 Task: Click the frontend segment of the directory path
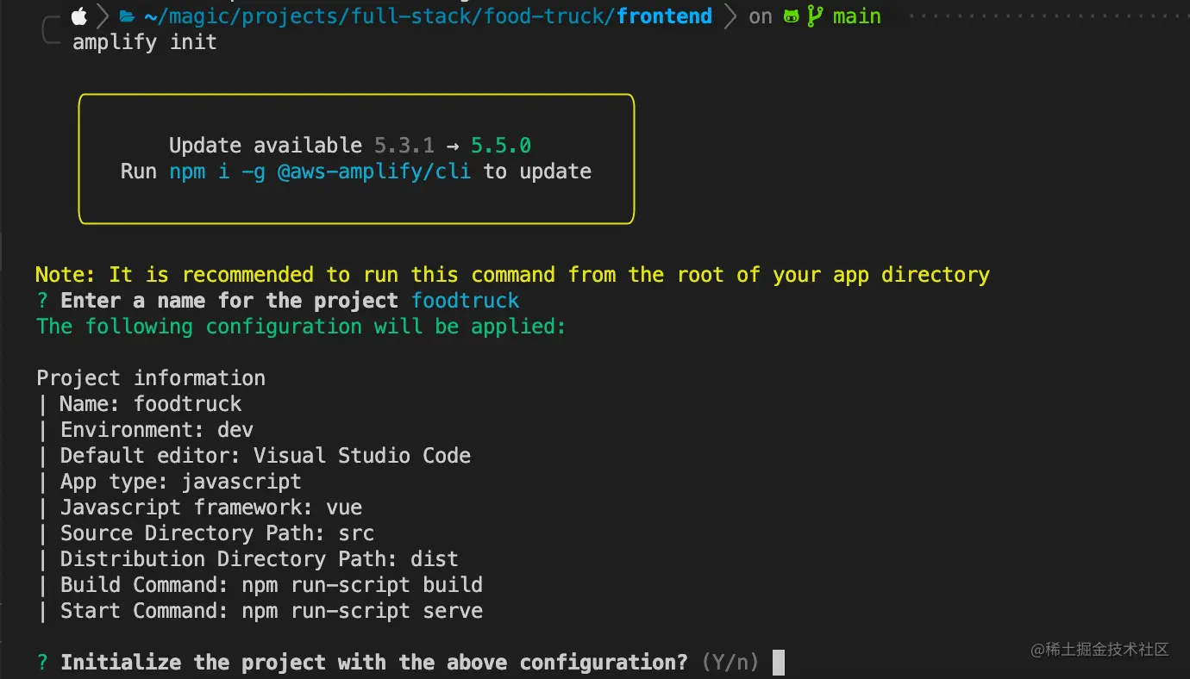664,16
